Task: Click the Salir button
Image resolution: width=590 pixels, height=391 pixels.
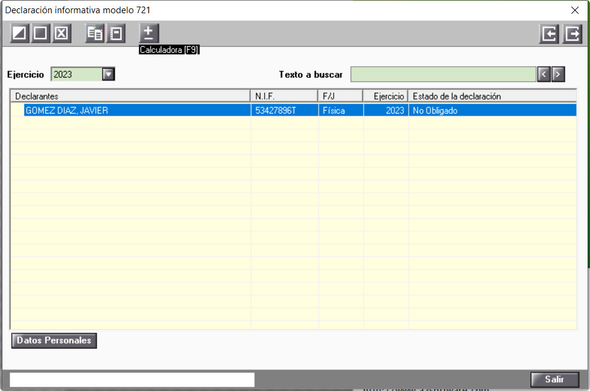Action: 555,380
